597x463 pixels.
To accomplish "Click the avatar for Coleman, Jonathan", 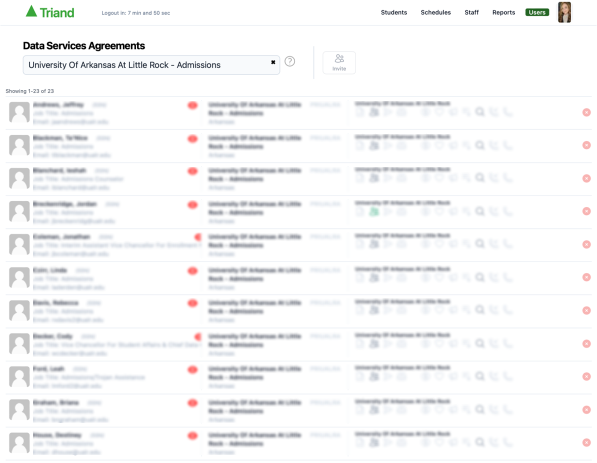I will point(19,244).
